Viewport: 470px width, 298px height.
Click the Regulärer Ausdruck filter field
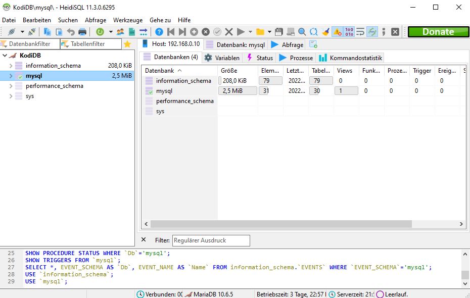(211, 240)
